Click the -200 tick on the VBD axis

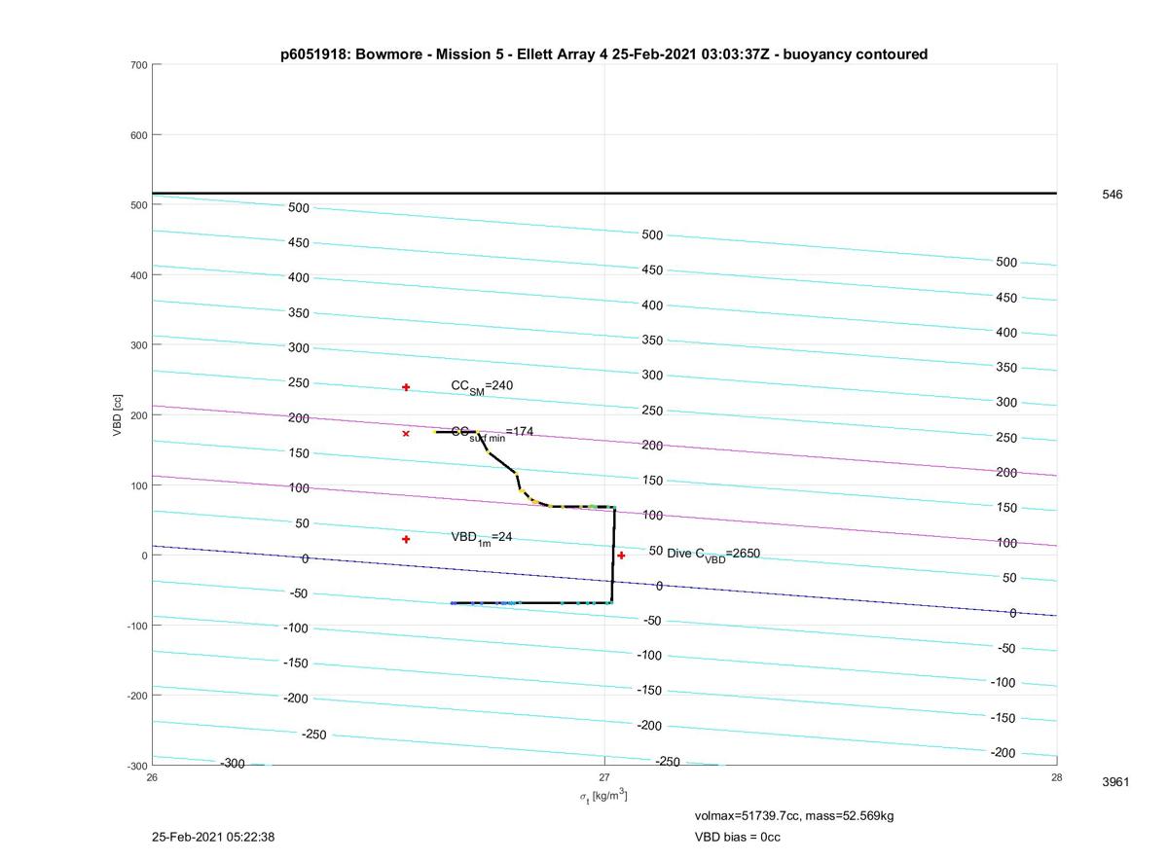[136, 696]
